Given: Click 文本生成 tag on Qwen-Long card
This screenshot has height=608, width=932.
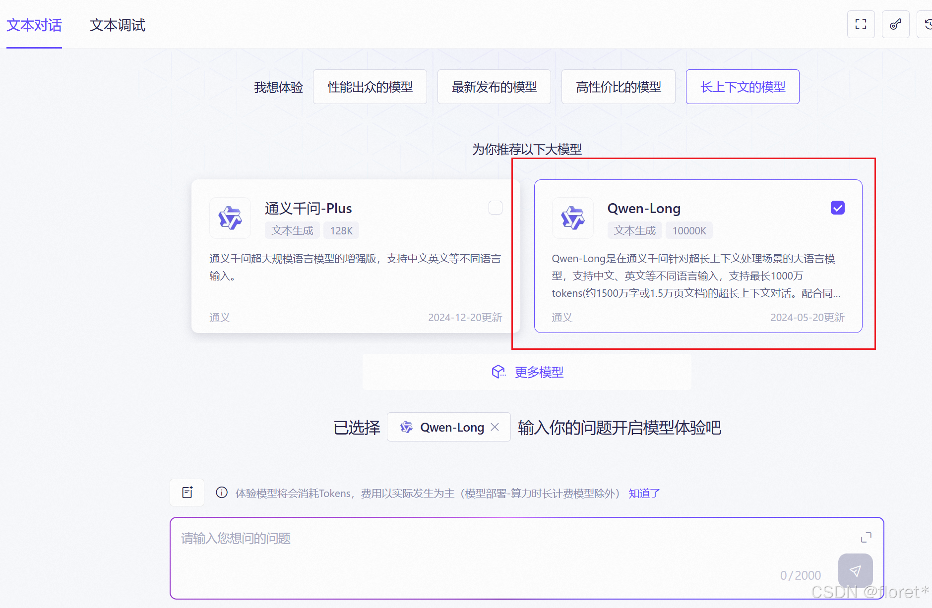Looking at the screenshot, I should 635,230.
